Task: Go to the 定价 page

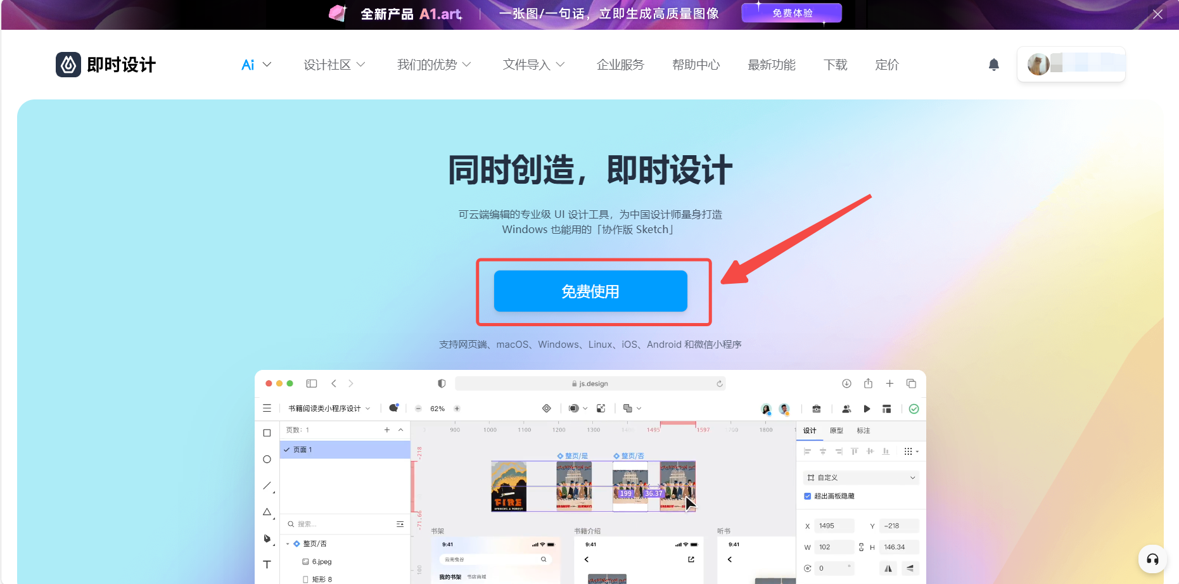Action: click(887, 65)
